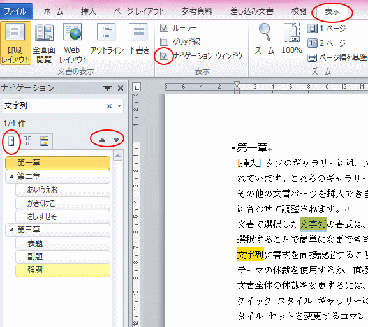Jump to heading あいうえお
368x327 pixels.
(63, 190)
